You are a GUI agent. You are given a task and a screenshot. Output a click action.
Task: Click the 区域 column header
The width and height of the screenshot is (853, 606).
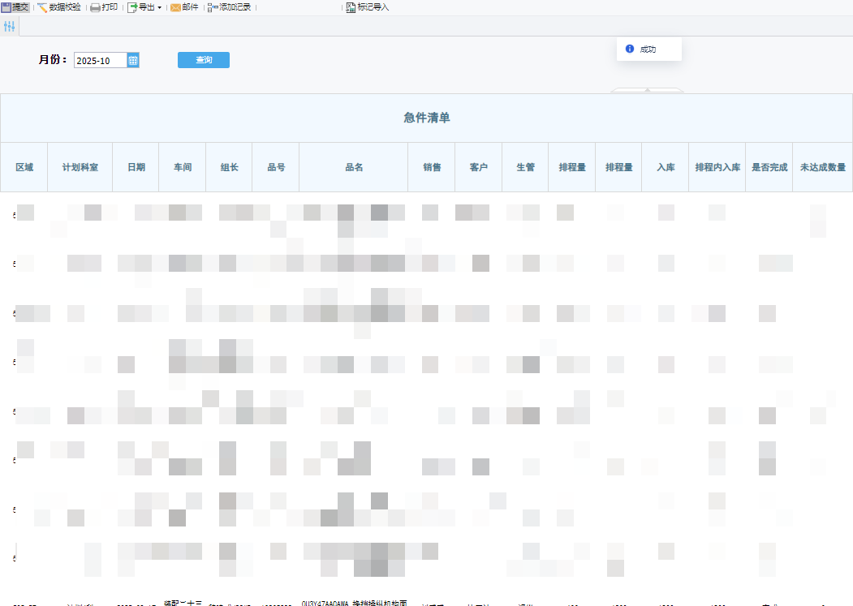coord(24,168)
